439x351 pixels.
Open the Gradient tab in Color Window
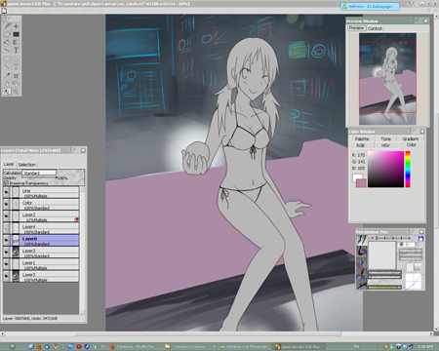[x=411, y=138]
